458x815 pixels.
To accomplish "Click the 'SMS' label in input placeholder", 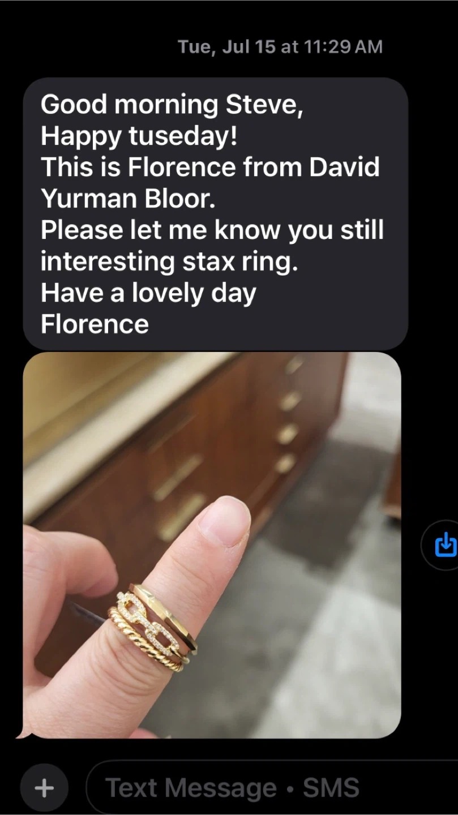I will pyautogui.click(x=331, y=788).
